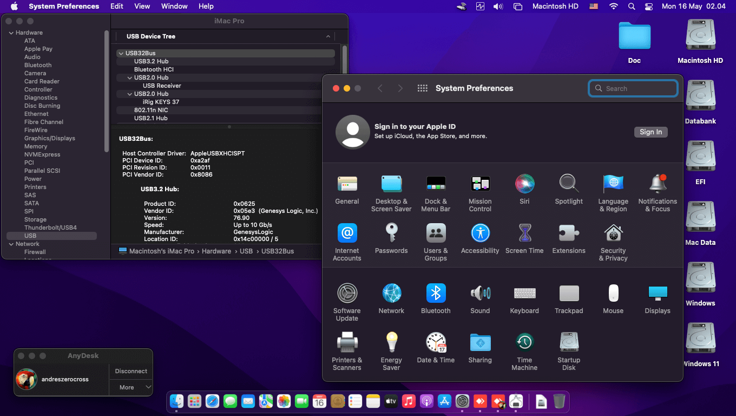Open Control Center in the menu bar
Screen dimensions: 736x416
[x=649, y=6]
